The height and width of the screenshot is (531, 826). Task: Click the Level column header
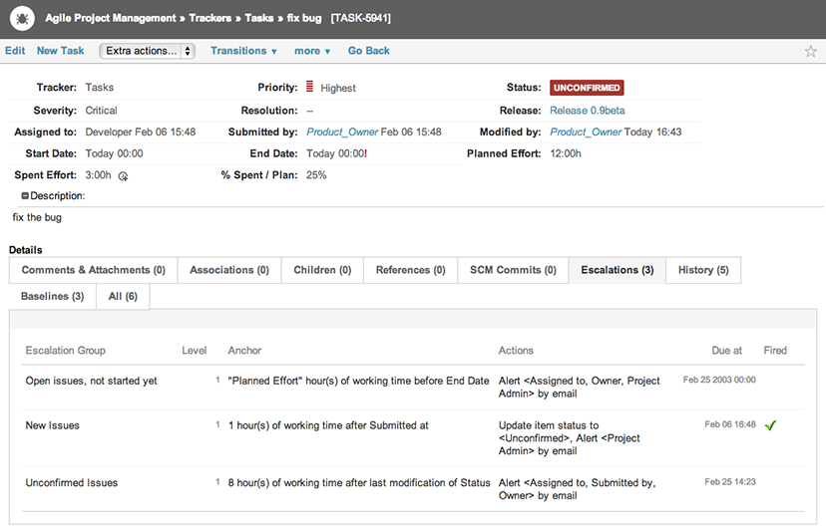coord(194,351)
